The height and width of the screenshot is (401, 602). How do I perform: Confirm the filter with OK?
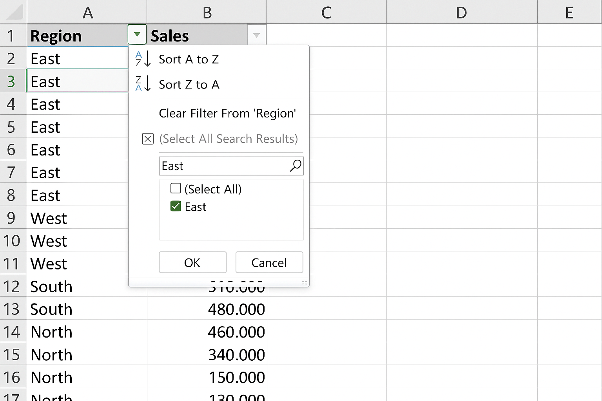pos(192,262)
